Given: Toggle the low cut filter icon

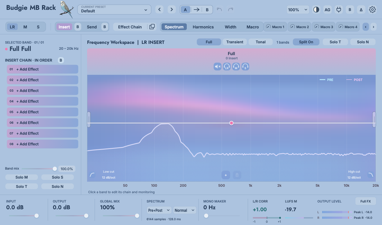Looking at the screenshot, I should coord(92,175).
